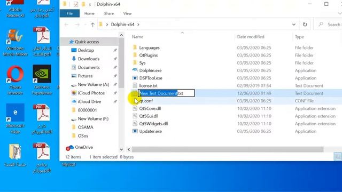Unpin Downloads using its pin icon

coord(115,59)
